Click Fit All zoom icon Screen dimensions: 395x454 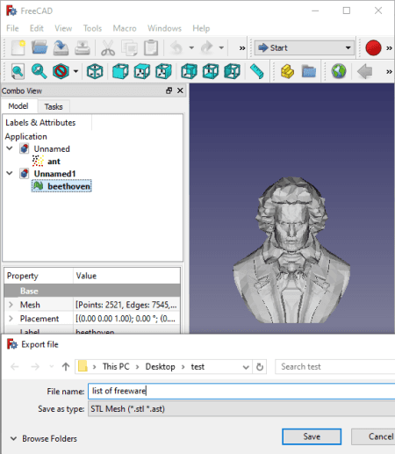pos(18,72)
